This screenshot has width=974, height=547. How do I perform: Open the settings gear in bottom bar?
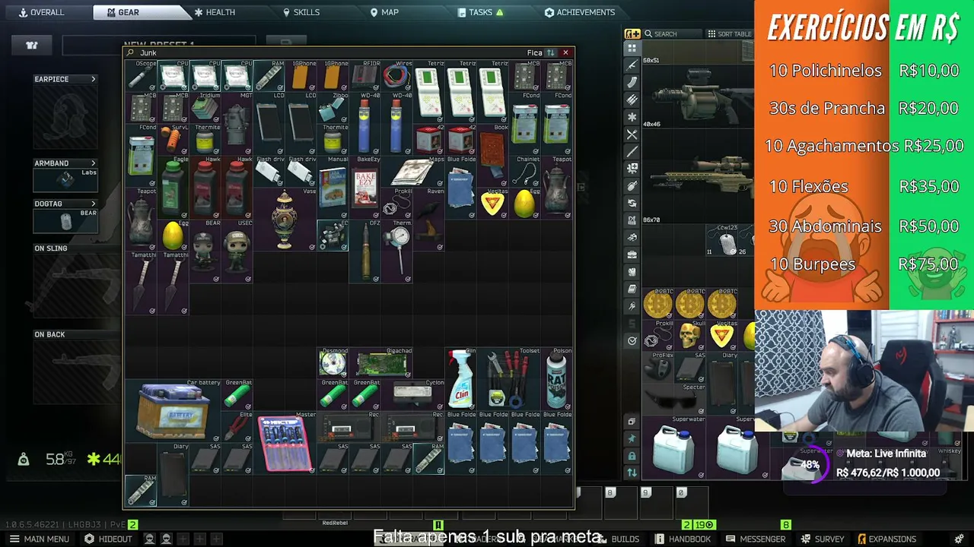click(x=959, y=539)
